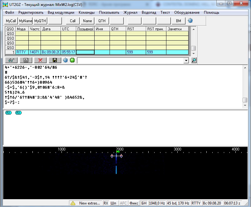Toggle the RX mode in status bar

[106, 203]
